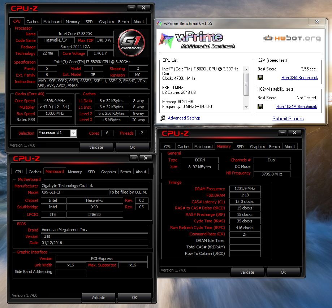Click the Core Speed value field
The image size is (332, 308).
click(55, 101)
